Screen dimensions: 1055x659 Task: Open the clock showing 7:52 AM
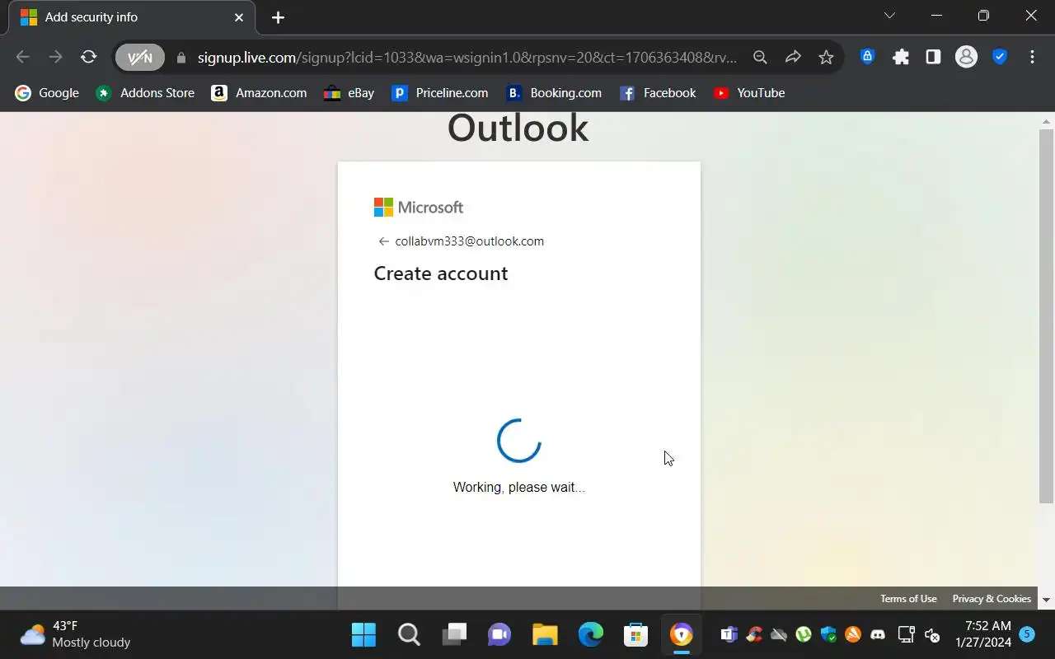click(x=982, y=634)
